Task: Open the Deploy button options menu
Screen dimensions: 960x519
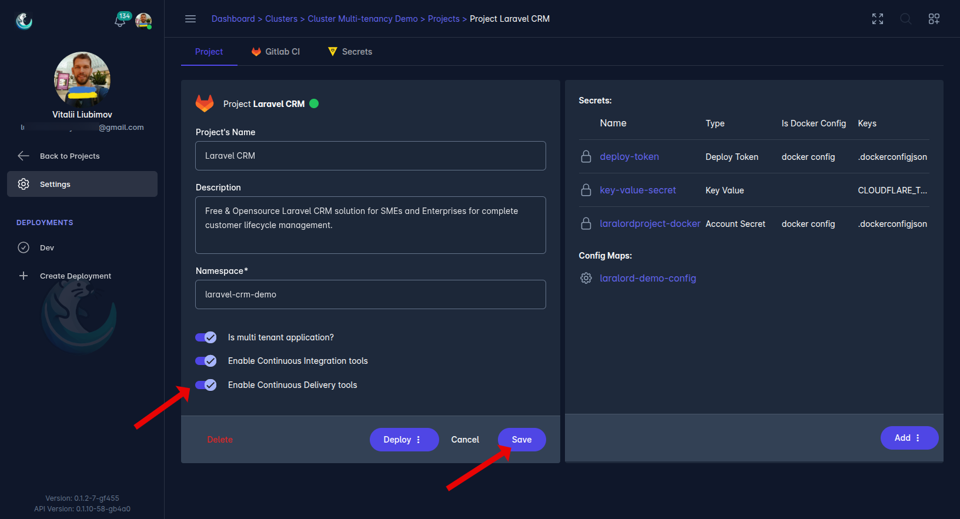Action: point(419,440)
